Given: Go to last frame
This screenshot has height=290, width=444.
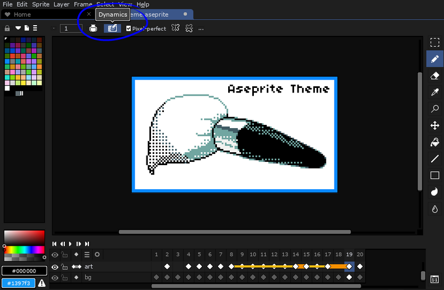Looking at the screenshot, I should coord(87,244).
